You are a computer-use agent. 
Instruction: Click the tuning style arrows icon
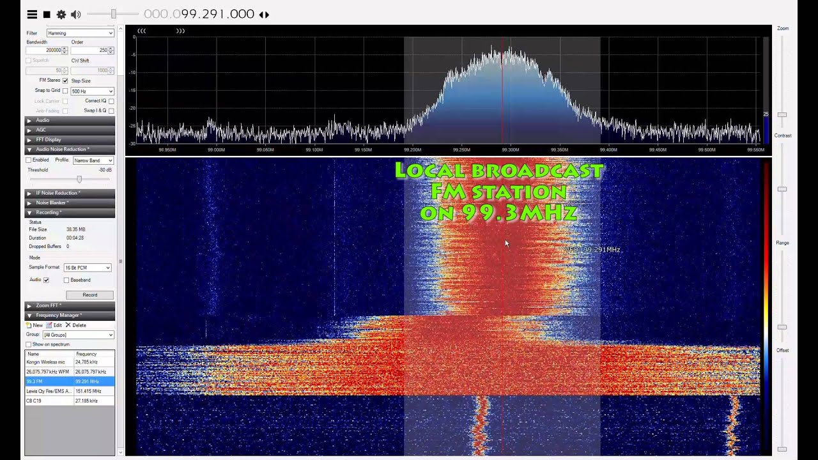click(x=264, y=15)
